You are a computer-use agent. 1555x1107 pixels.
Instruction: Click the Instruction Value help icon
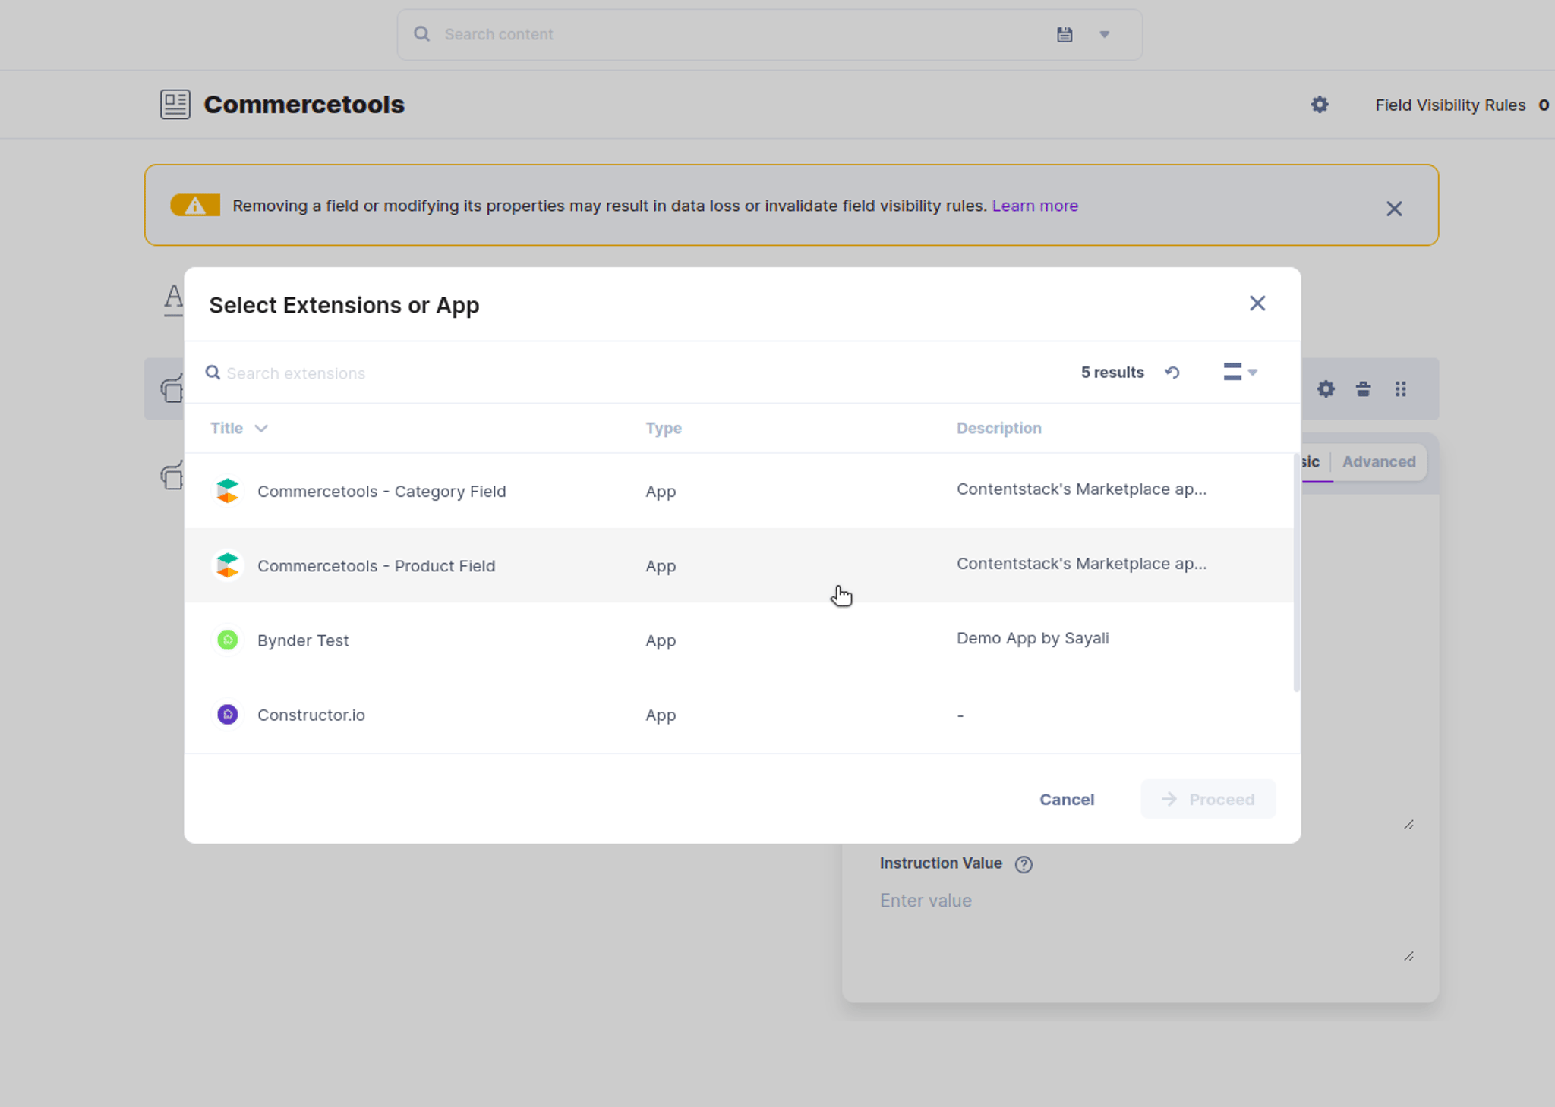(x=1024, y=864)
